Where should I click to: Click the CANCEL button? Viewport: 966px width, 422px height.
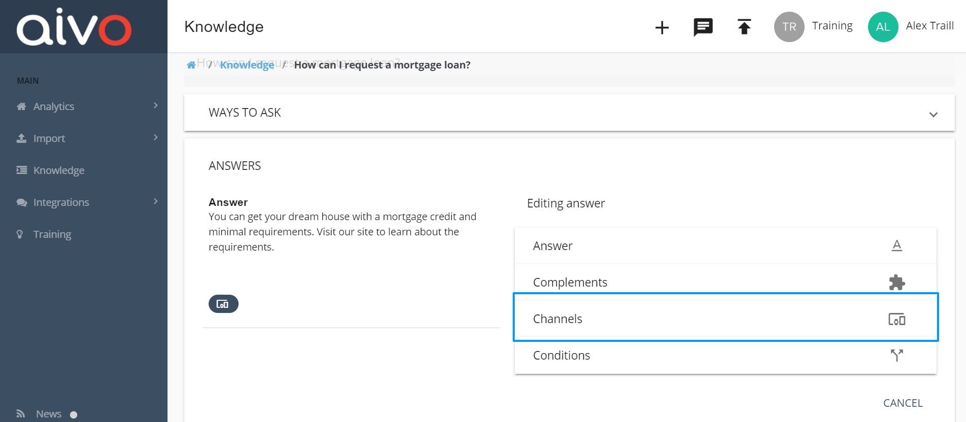pyautogui.click(x=903, y=403)
